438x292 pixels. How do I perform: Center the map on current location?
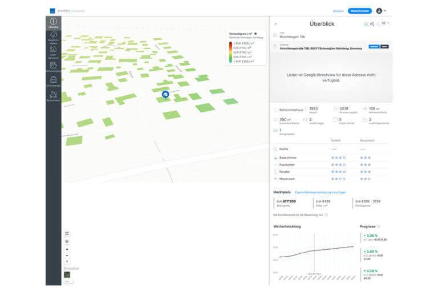pyautogui.click(x=67, y=241)
